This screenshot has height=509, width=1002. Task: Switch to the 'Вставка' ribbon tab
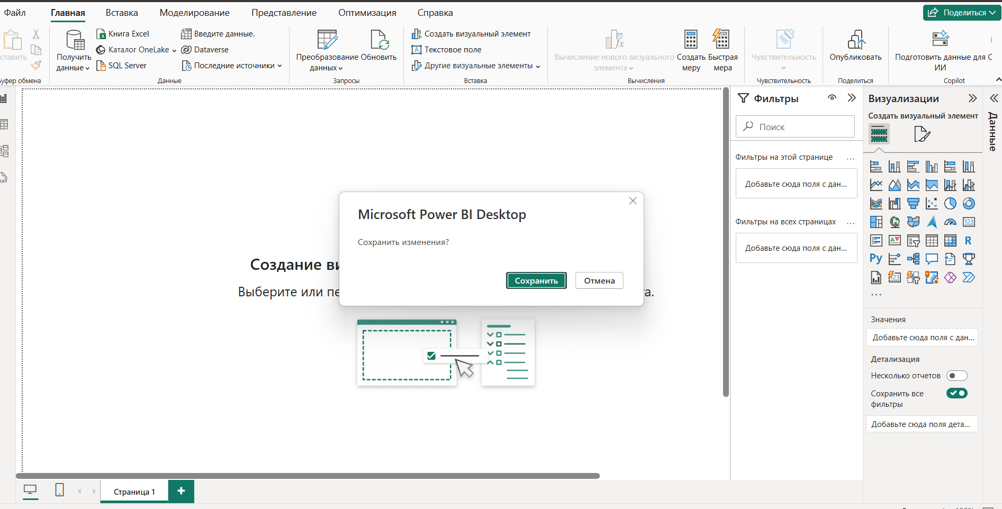pos(121,12)
